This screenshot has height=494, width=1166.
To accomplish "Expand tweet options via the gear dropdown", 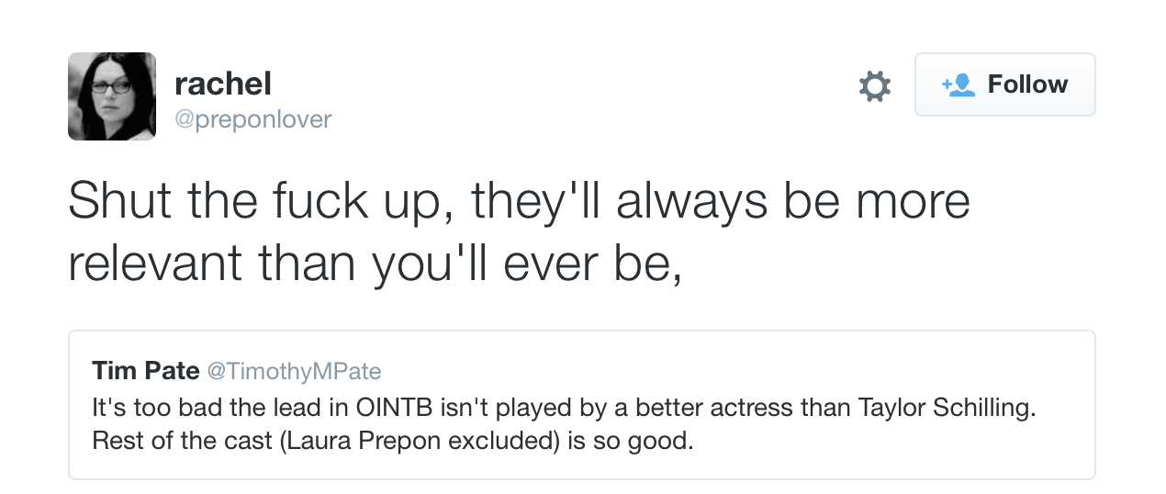I will [874, 86].
